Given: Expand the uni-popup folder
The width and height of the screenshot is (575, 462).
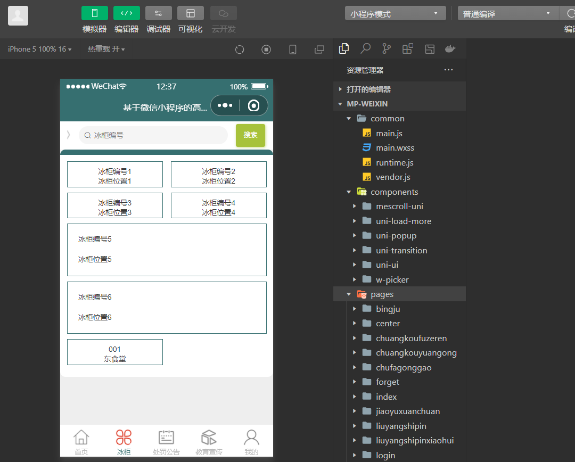Looking at the screenshot, I should tap(400, 236).
